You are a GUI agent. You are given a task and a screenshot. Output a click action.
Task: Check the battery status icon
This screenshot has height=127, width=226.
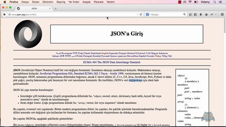[x=196, y=2]
